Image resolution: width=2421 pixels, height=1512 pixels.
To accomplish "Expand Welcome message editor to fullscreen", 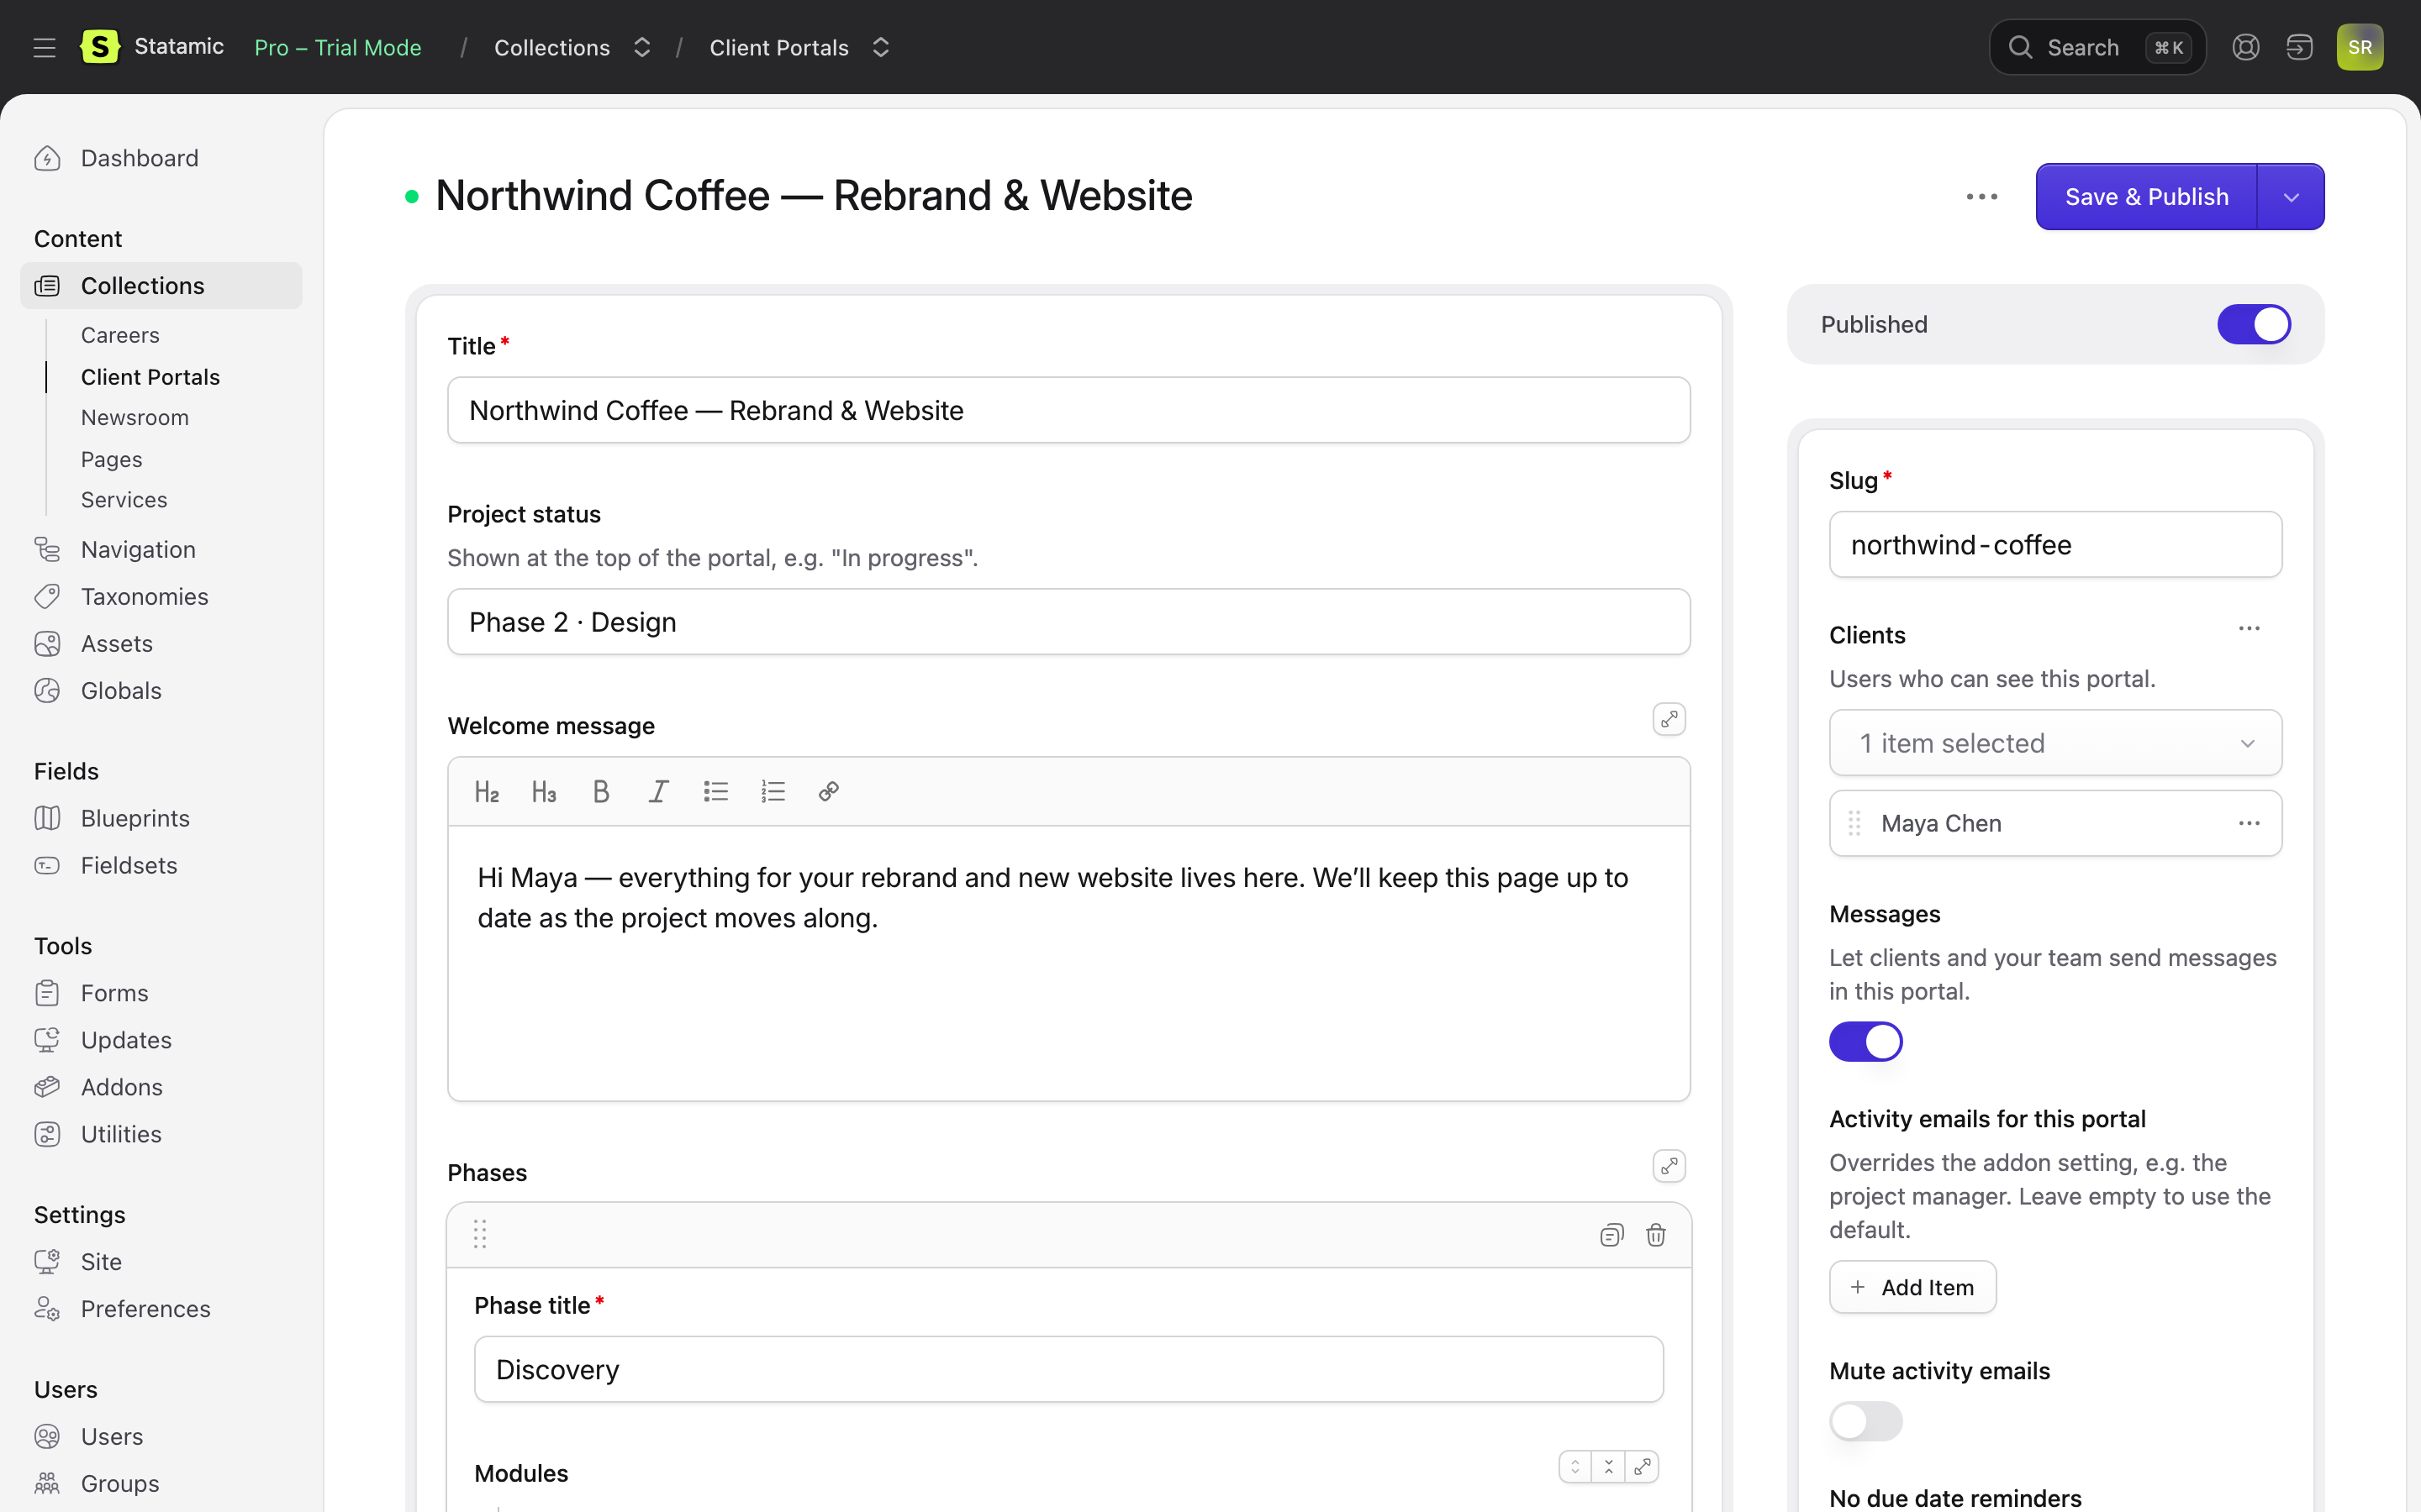I will click(1669, 719).
